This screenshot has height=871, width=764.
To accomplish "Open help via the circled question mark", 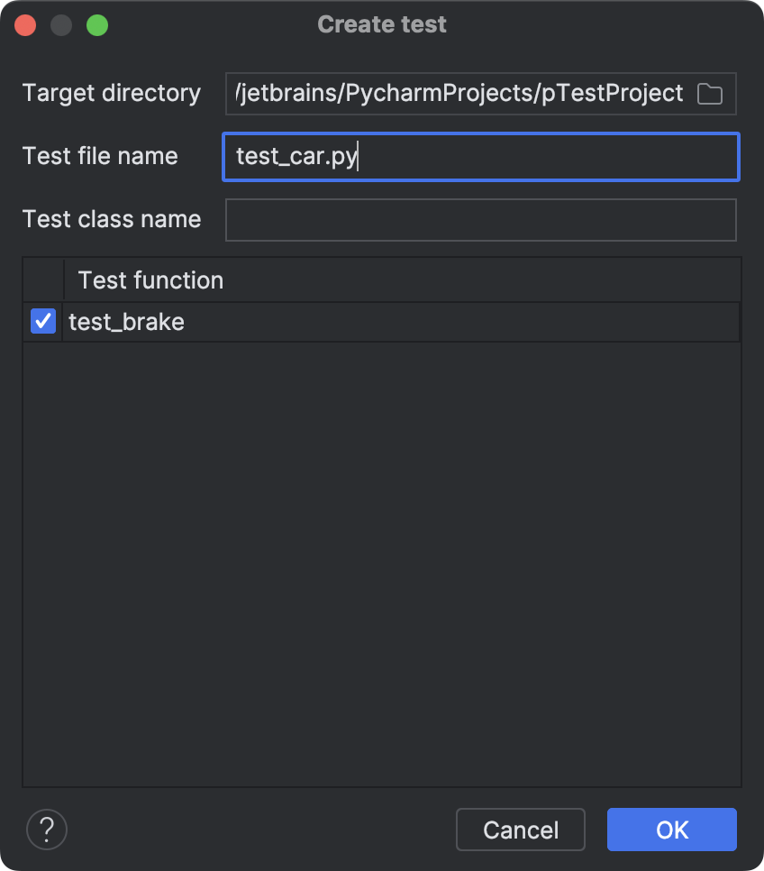I will pos(46,830).
